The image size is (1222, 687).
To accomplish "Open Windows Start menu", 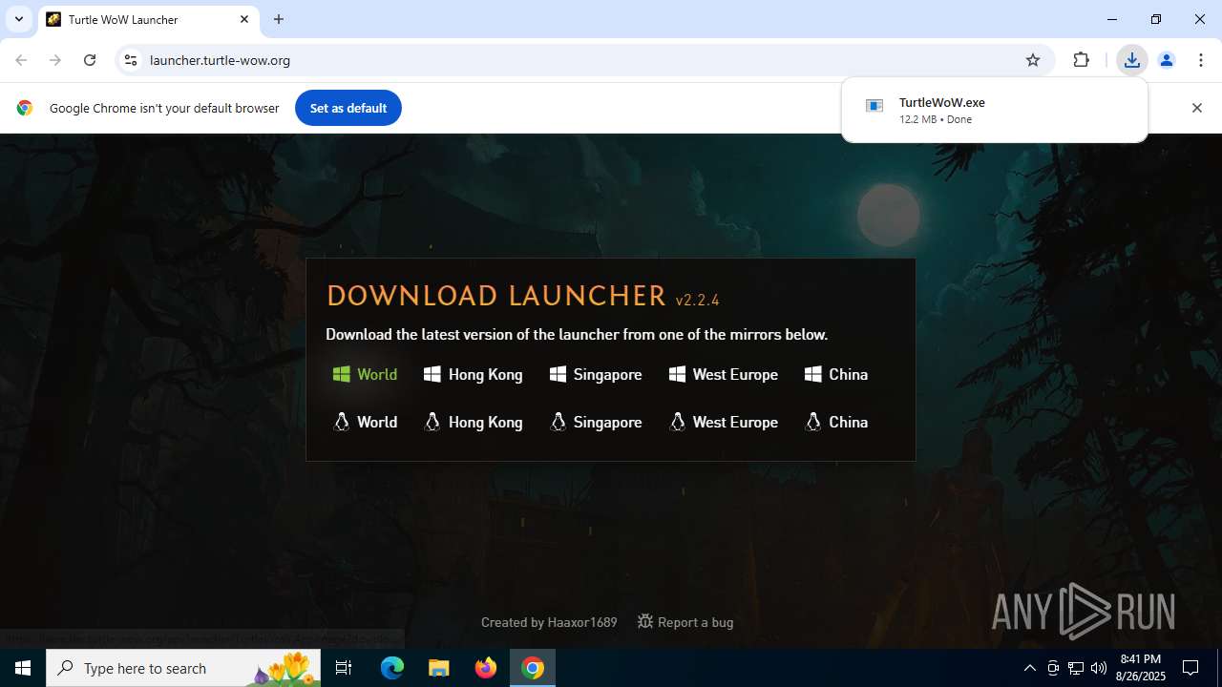I will (x=23, y=668).
